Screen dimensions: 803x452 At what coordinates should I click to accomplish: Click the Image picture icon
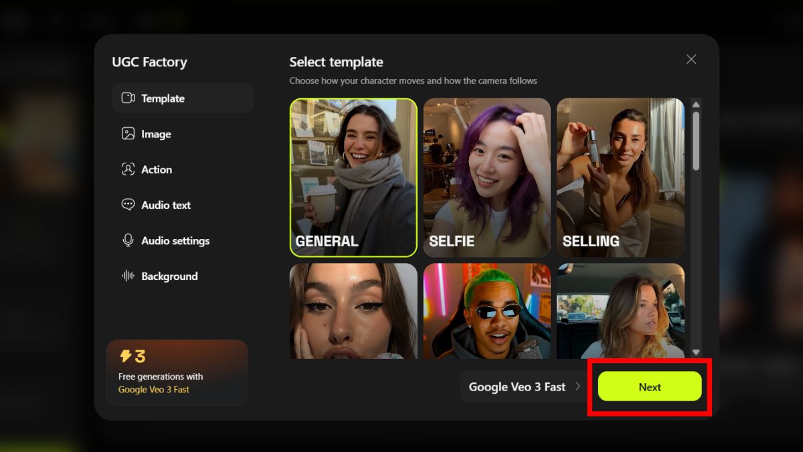128,134
